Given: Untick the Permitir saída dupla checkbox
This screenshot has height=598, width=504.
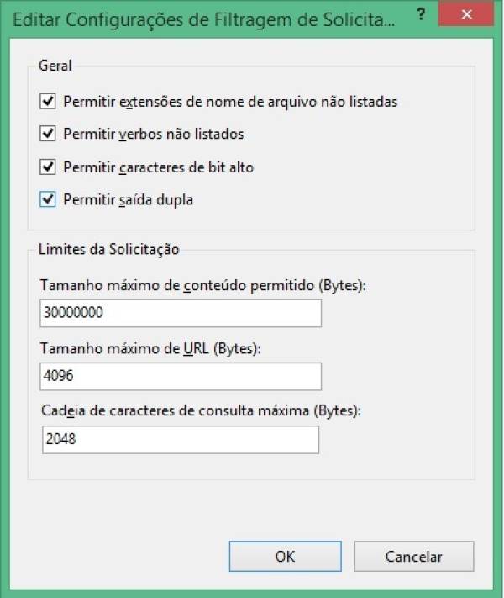Looking at the screenshot, I should (x=47, y=200).
